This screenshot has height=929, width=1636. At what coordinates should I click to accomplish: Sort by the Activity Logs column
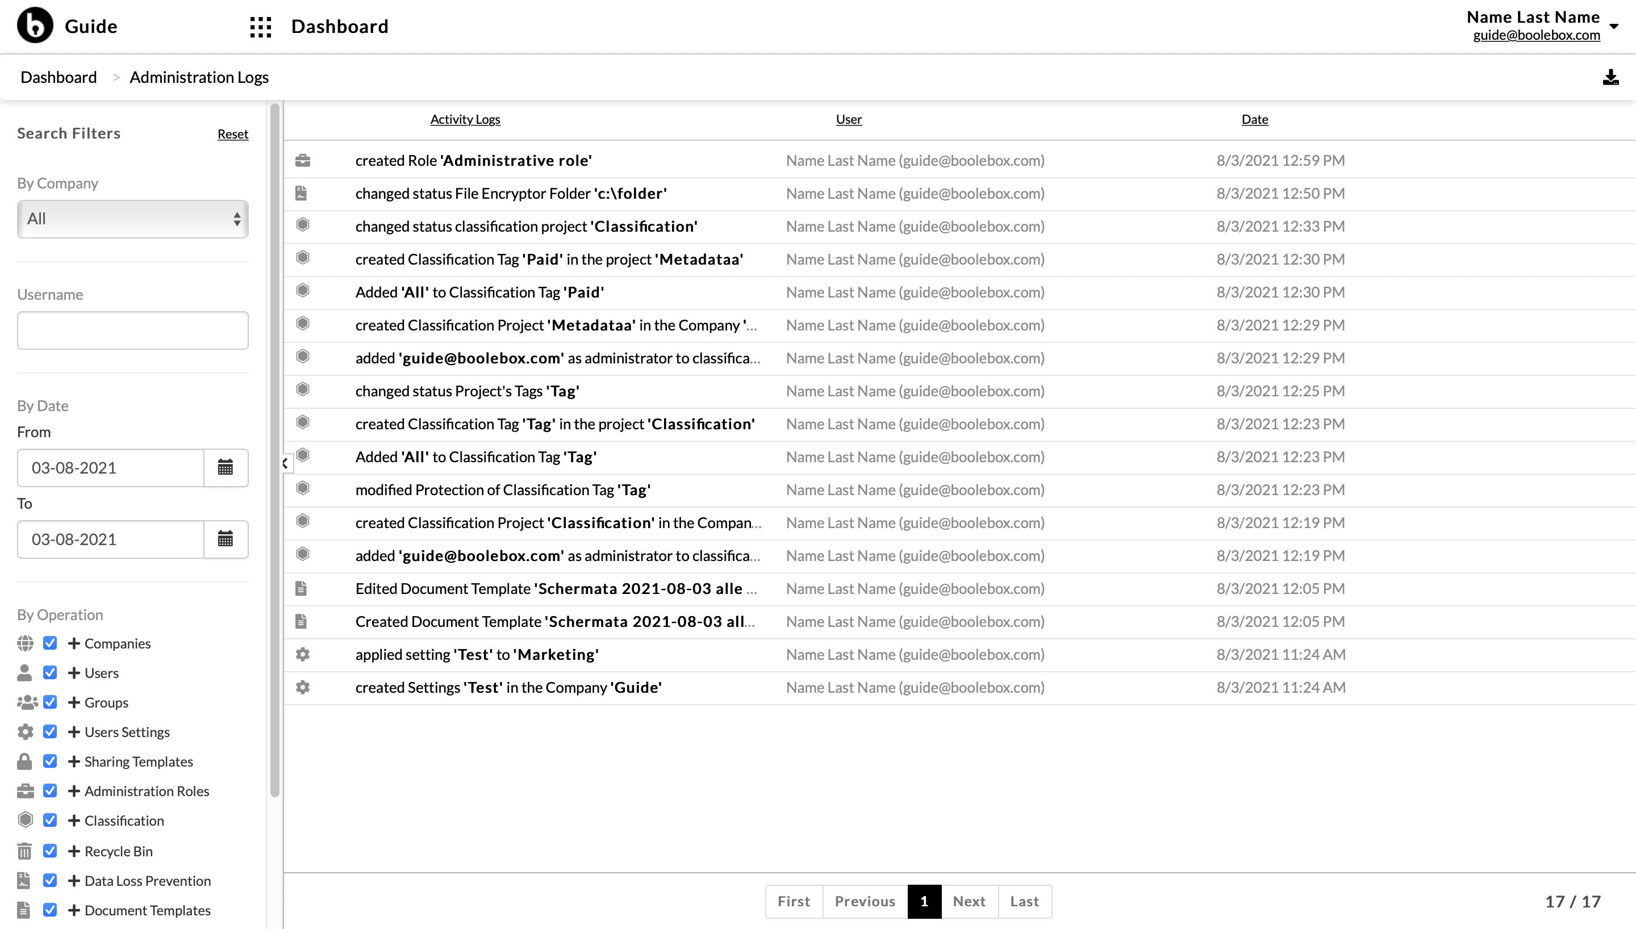point(465,119)
